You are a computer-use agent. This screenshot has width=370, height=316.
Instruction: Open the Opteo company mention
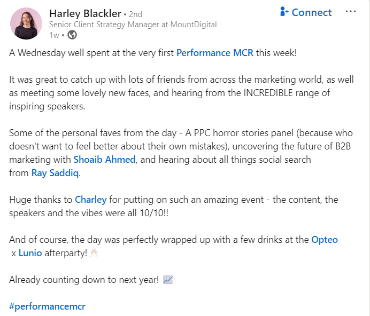point(325,240)
